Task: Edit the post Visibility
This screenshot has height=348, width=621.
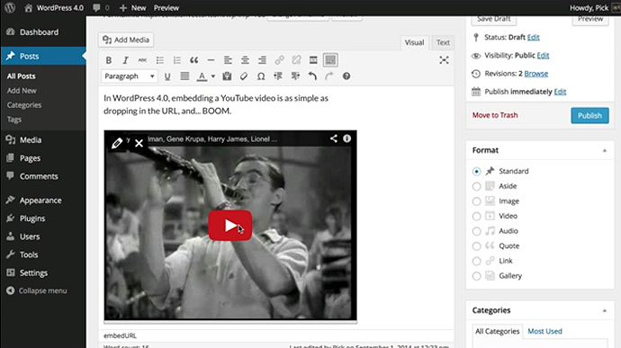Action: pyautogui.click(x=543, y=56)
